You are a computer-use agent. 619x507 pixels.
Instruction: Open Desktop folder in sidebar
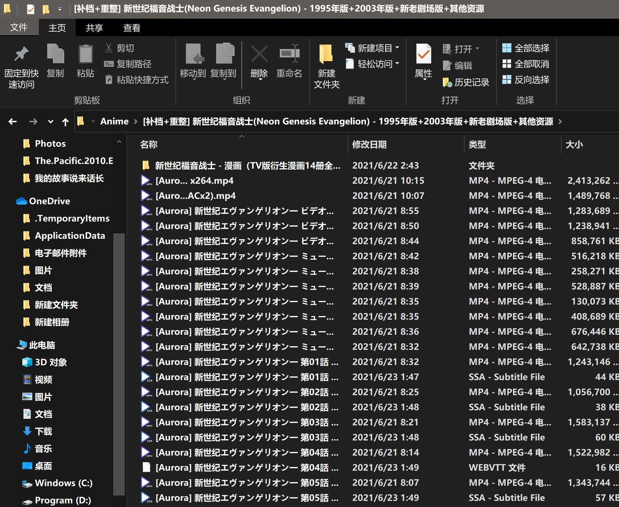[x=37, y=466]
